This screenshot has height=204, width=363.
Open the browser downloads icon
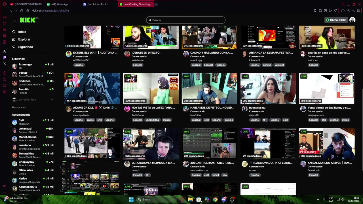click(353, 11)
